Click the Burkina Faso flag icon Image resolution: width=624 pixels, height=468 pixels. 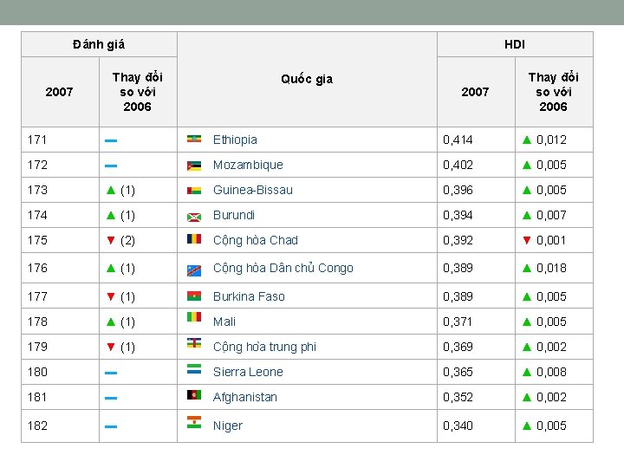click(x=195, y=296)
